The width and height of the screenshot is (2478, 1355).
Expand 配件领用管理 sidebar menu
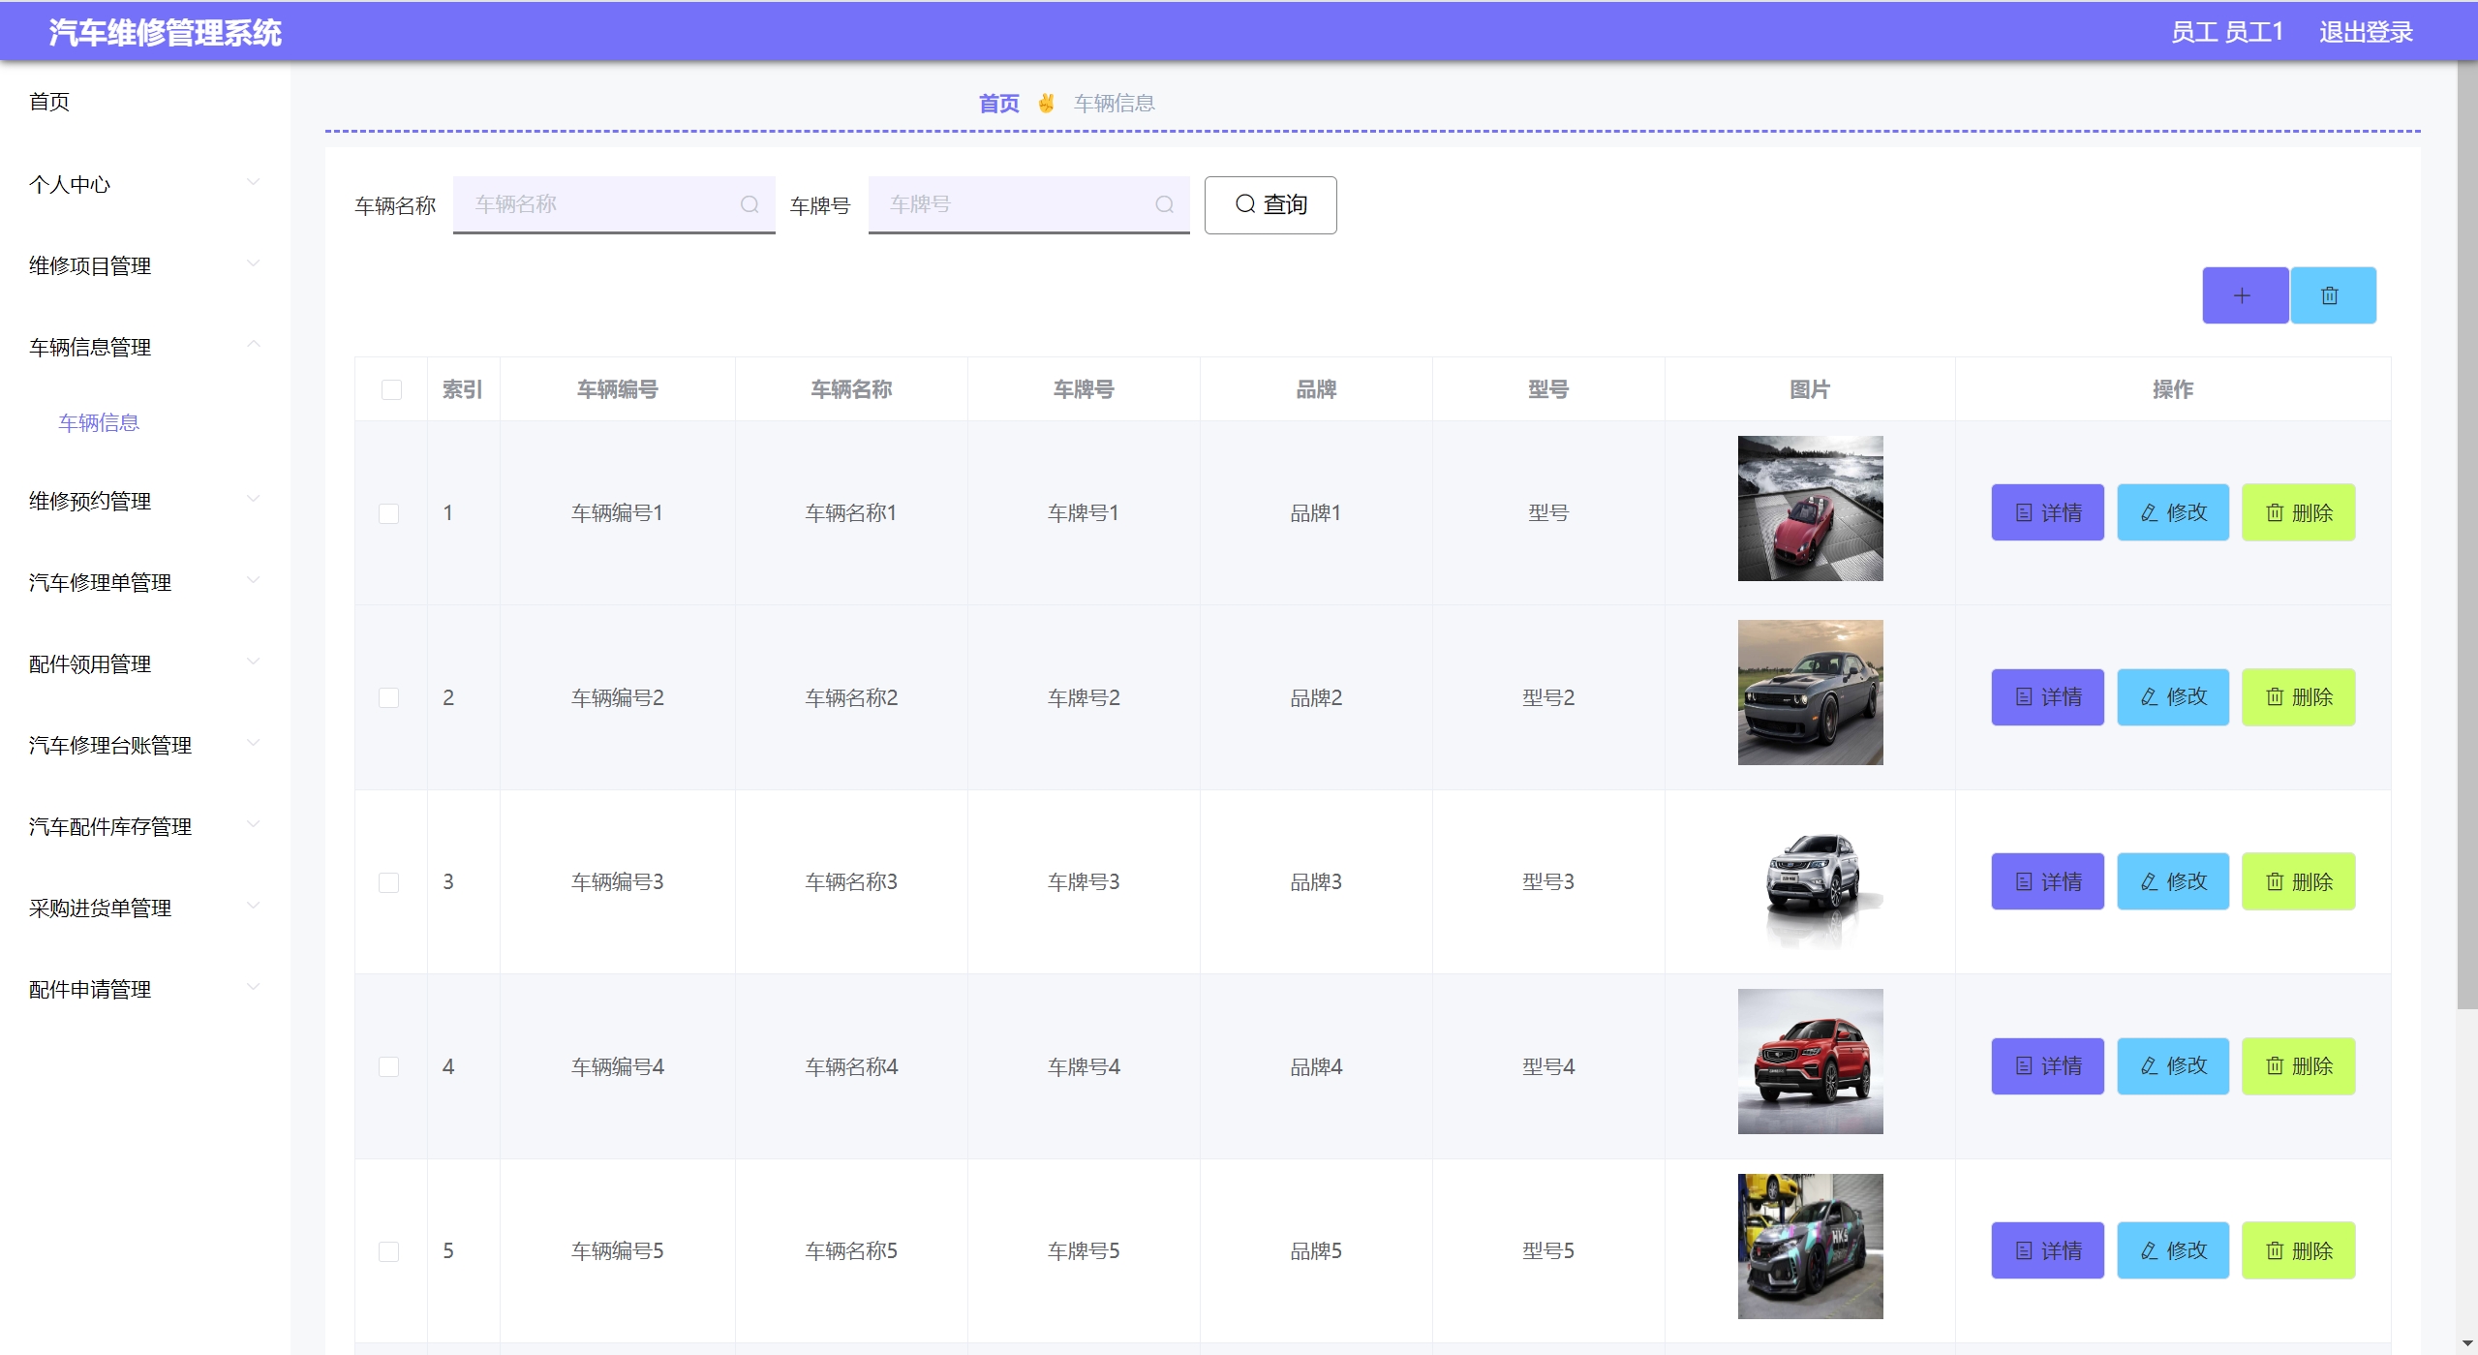tap(145, 663)
